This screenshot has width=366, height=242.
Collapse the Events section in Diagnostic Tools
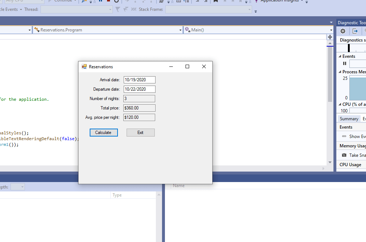(x=340, y=56)
